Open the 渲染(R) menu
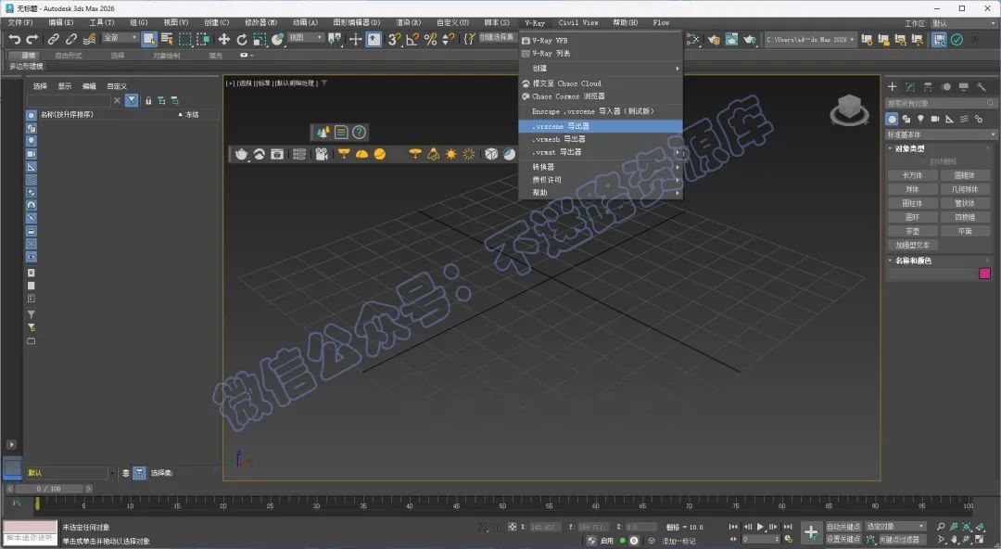 [x=408, y=22]
